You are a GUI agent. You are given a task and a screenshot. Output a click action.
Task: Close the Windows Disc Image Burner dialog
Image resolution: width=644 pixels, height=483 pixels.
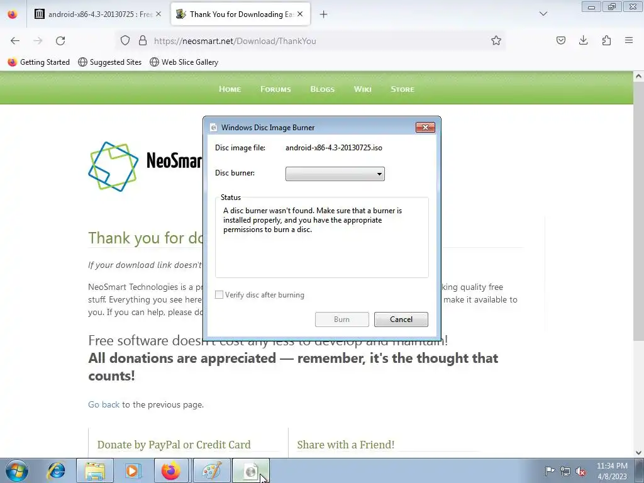425,127
